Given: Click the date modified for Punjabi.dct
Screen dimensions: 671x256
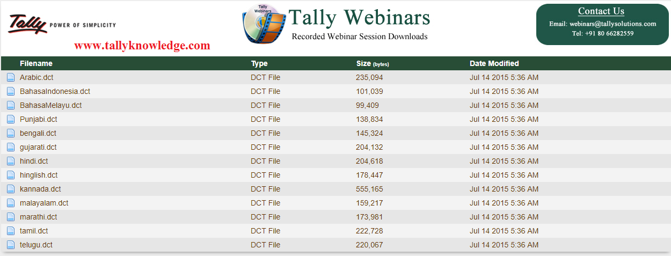Looking at the screenshot, I should [504, 119].
